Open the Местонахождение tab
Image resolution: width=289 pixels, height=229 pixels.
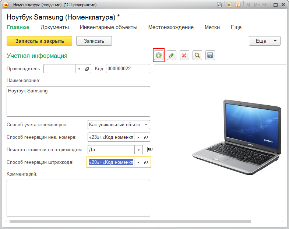pyautogui.click(x=171, y=27)
